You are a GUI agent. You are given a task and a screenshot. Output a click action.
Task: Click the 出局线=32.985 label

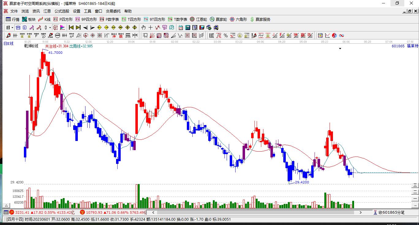pos(81,46)
